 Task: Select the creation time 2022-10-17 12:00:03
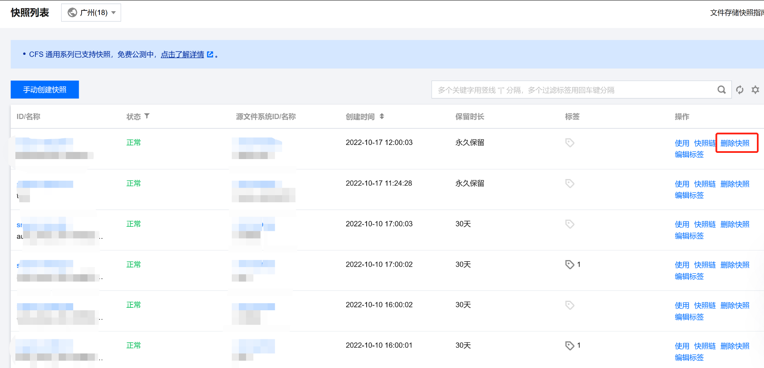click(x=379, y=142)
